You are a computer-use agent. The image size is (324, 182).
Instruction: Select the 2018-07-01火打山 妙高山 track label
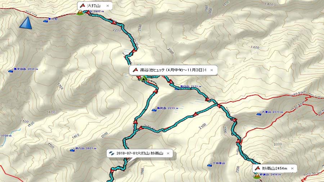(140, 153)
